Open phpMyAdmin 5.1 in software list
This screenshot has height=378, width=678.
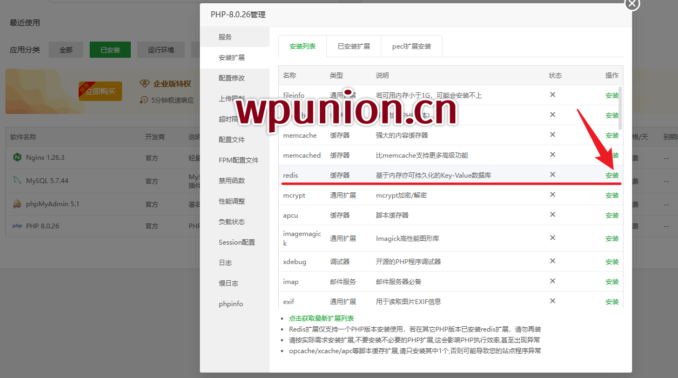[52, 204]
